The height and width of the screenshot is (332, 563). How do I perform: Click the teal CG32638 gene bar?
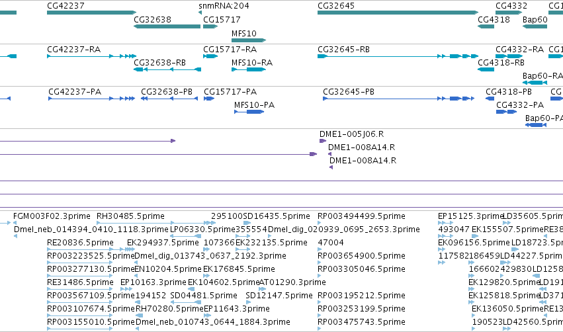click(167, 26)
